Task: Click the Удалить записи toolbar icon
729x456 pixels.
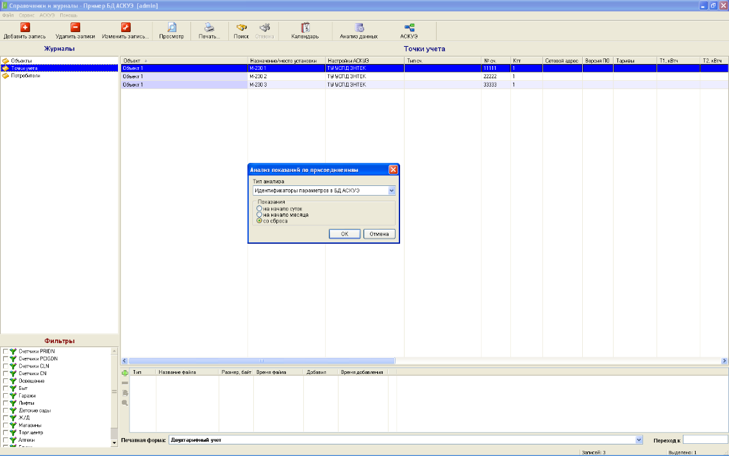Action: [75, 28]
